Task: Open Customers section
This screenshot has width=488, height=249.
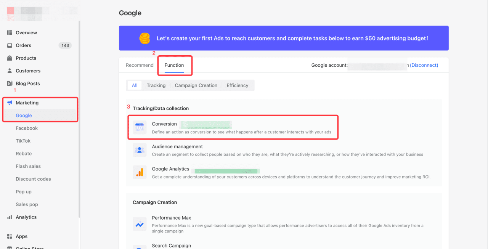Action: click(28, 71)
